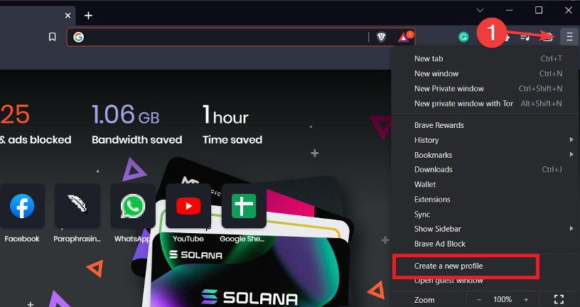Open a new tab with plus button
580x307 pixels.
pyautogui.click(x=88, y=16)
